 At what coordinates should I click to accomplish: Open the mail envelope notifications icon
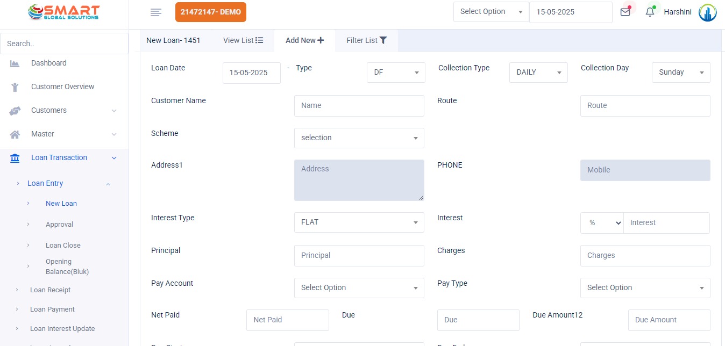coord(625,12)
